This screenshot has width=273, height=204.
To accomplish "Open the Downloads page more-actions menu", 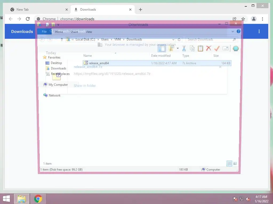I will 259,31.
